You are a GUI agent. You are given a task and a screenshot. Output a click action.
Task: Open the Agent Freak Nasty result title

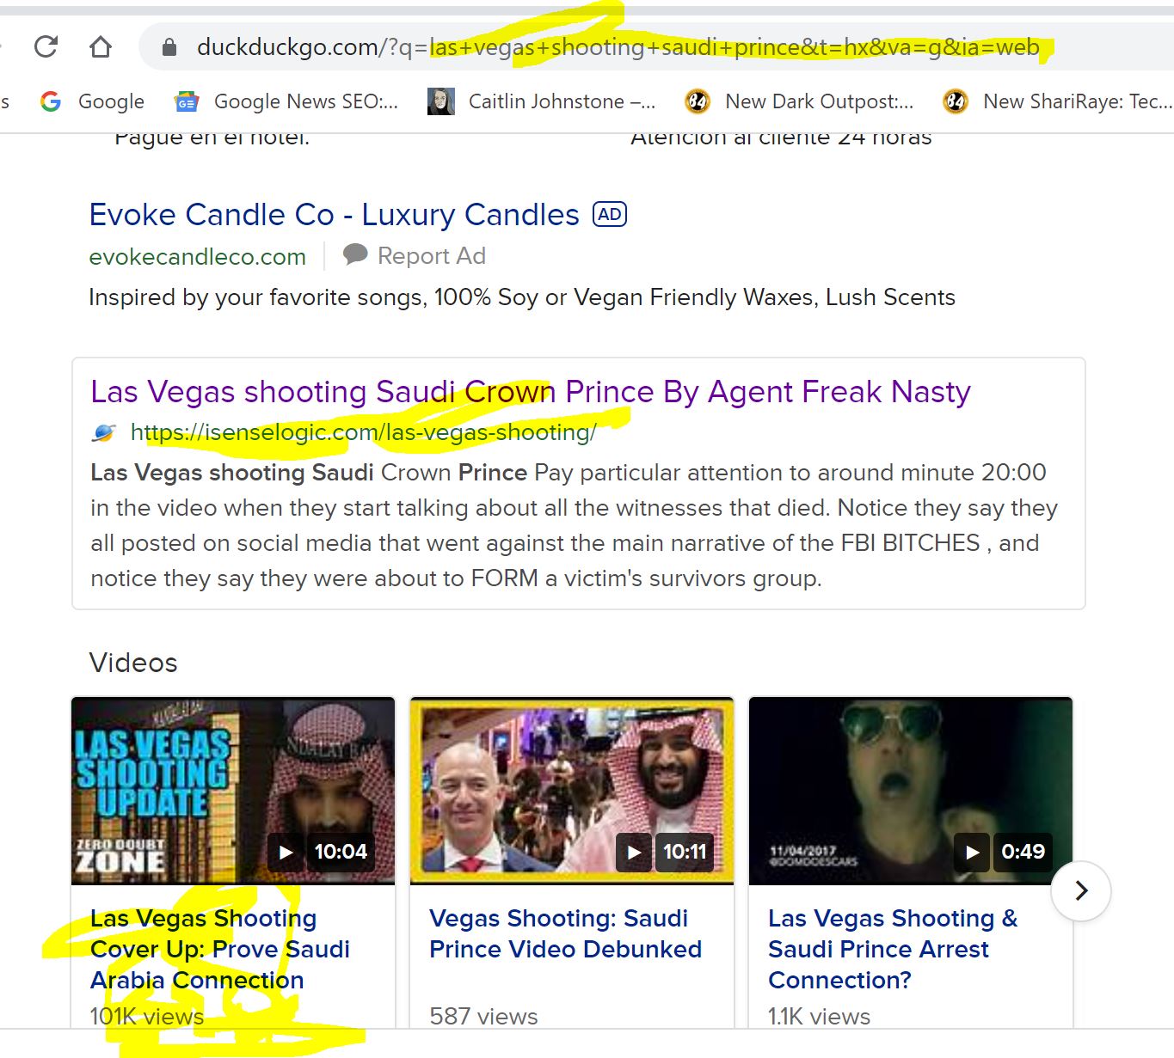pyautogui.click(x=531, y=392)
